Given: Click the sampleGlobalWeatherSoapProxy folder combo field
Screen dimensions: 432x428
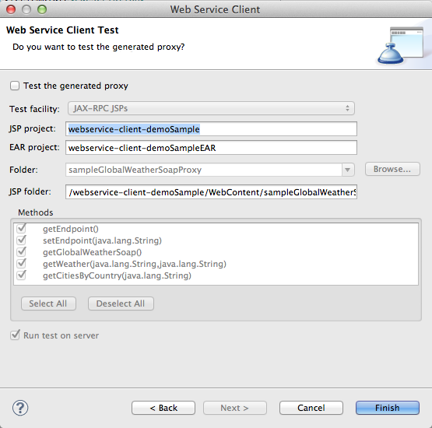Looking at the screenshot, I should click(204, 170).
